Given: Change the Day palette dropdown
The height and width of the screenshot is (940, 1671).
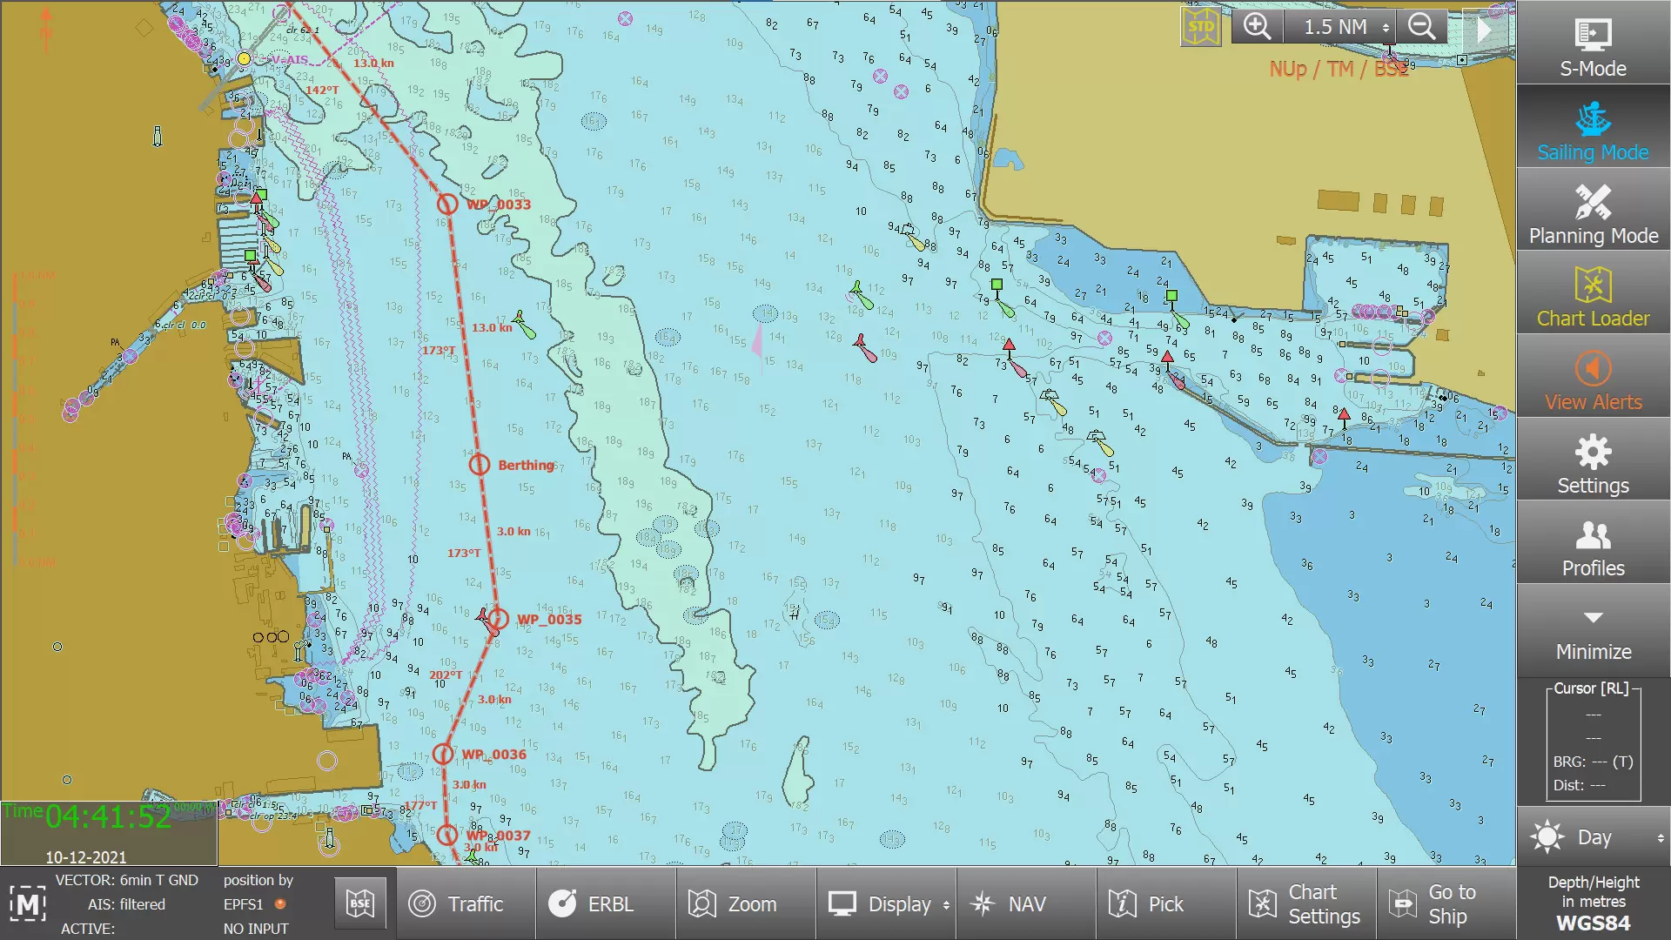Looking at the screenshot, I should click(x=1594, y=837).
